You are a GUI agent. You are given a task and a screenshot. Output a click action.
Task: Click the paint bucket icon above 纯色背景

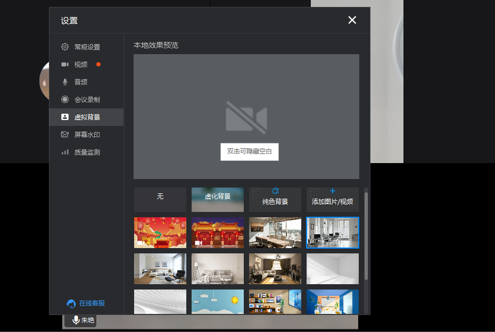point(275,191)
